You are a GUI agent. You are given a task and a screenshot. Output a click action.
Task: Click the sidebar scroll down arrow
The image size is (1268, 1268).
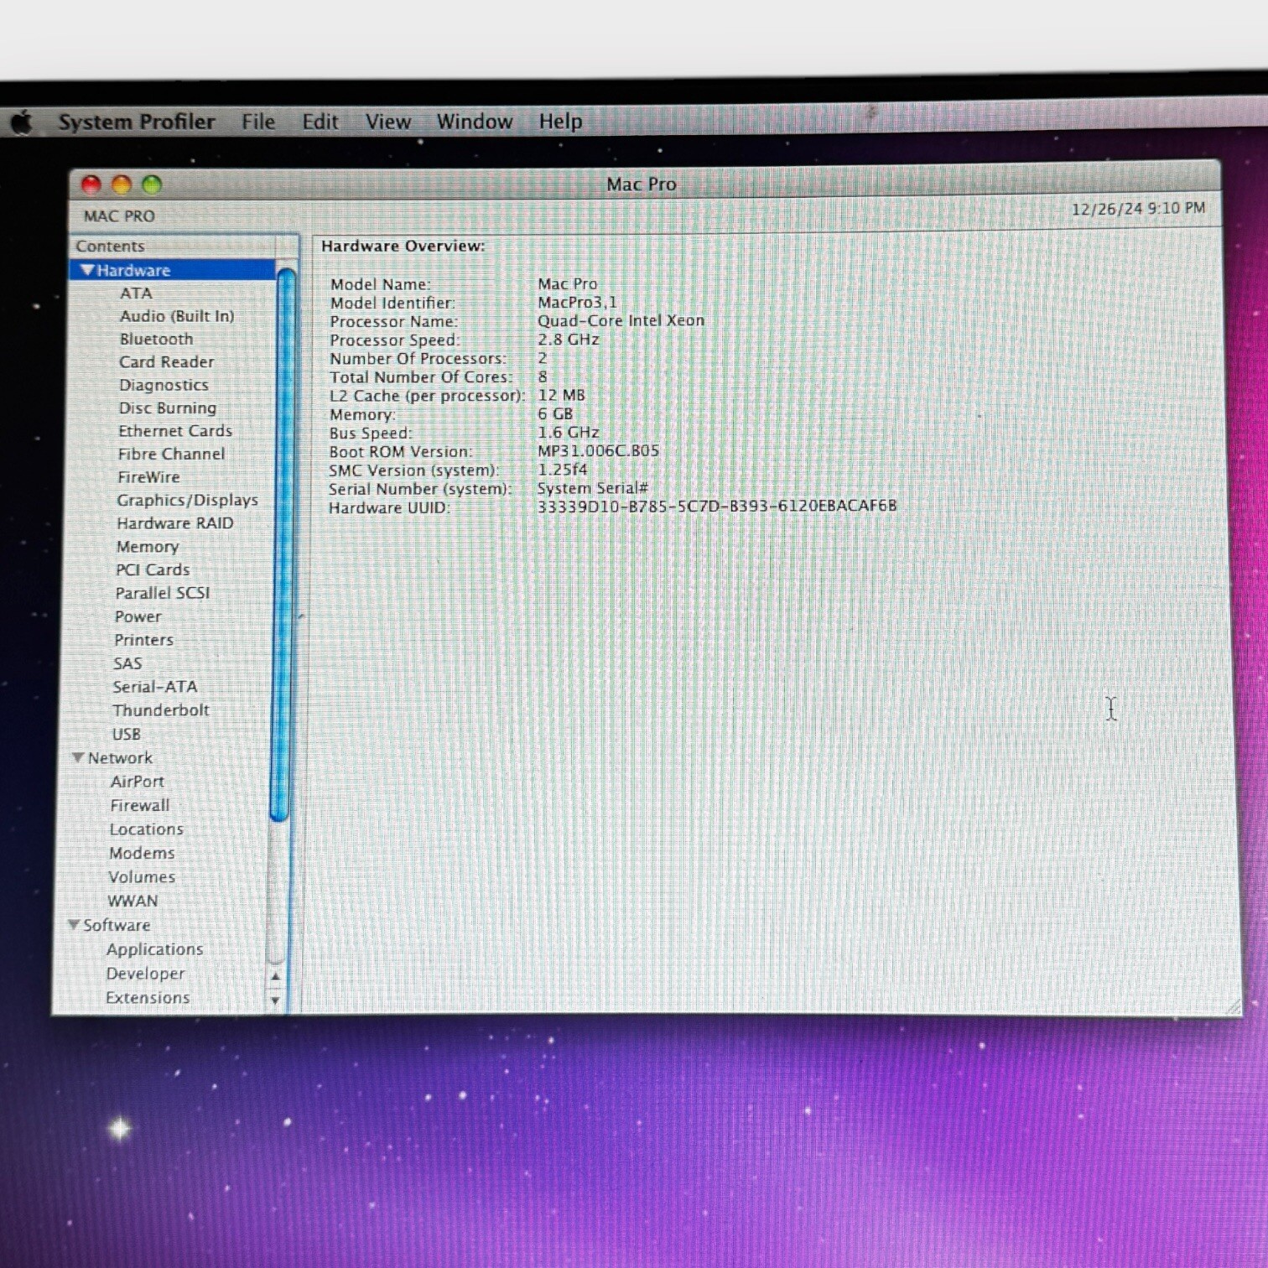click(x=275, y=1000)
